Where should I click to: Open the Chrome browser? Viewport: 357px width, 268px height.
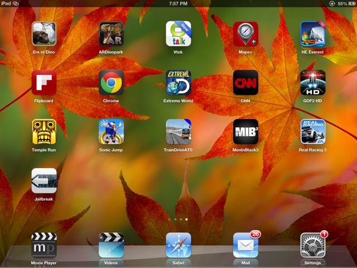(111, 83)
